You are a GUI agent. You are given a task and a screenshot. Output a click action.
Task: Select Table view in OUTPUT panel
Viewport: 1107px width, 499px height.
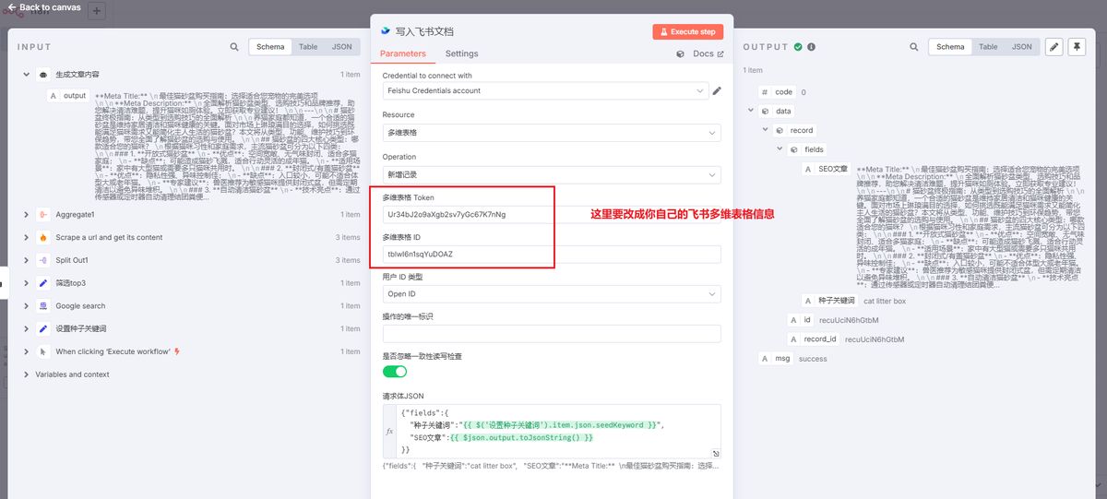pyautogui.click(x=988, y=47)
